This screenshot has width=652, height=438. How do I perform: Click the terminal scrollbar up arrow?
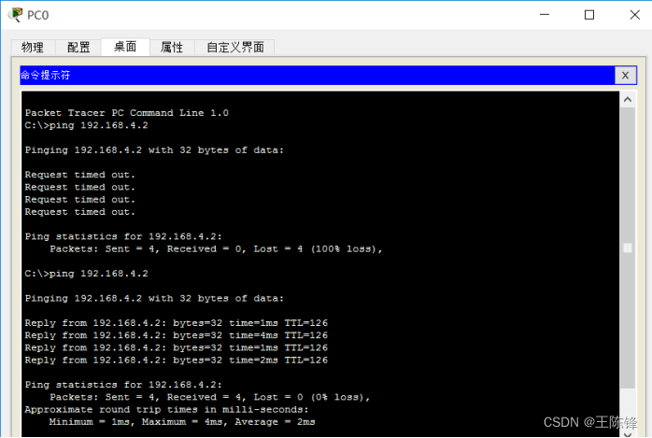(628, 100)
